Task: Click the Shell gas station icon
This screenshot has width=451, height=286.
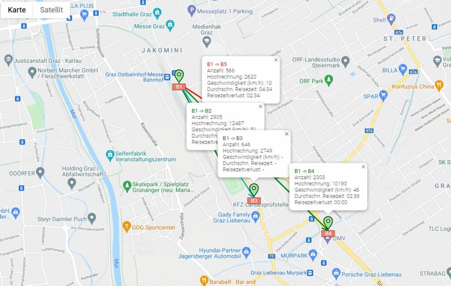Action: click(x=391, y=20)
